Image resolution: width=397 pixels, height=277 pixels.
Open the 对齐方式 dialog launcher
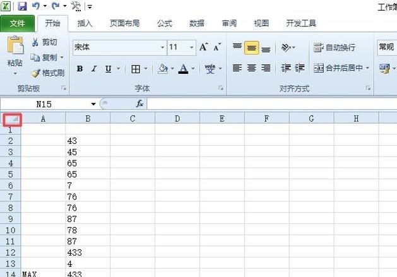click(368, 88)
